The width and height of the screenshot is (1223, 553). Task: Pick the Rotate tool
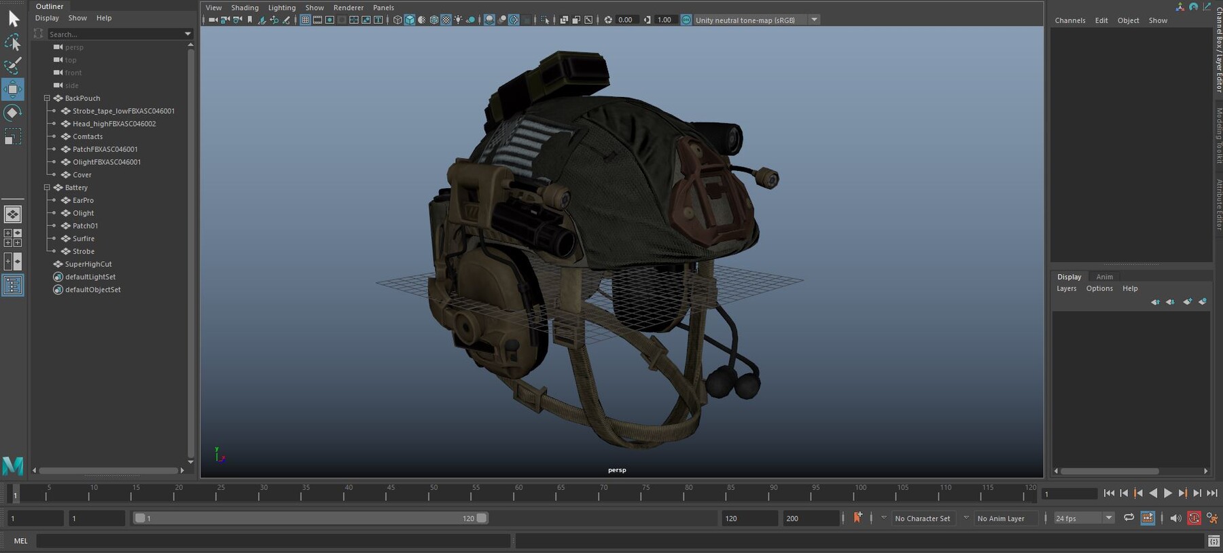click(13, 113)
